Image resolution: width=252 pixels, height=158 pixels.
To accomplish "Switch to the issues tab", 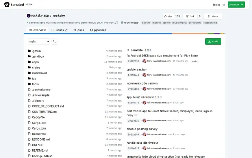I will pos(59,30).
